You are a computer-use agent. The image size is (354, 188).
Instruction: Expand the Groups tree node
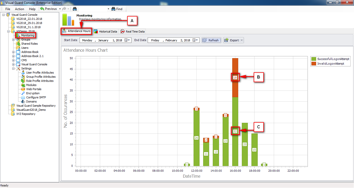point(13,40)
